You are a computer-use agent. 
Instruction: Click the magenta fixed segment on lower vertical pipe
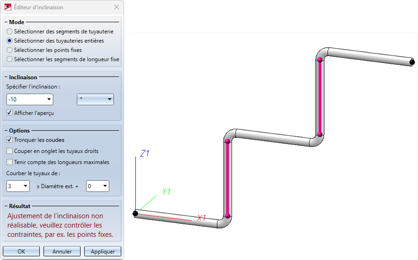pos(228,178)
